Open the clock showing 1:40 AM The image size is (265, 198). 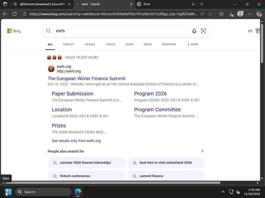click(x=252, y=192)
